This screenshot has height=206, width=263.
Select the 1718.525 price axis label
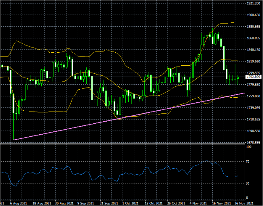pyautogui.click(x=253, y=119)
